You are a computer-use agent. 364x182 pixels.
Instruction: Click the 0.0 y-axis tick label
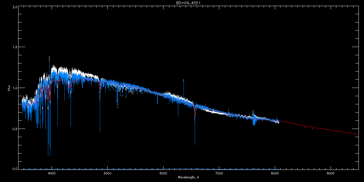coord(14,169)
